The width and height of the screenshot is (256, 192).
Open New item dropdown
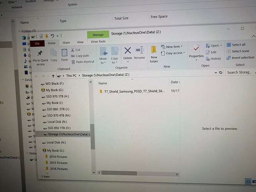point(171,47)
